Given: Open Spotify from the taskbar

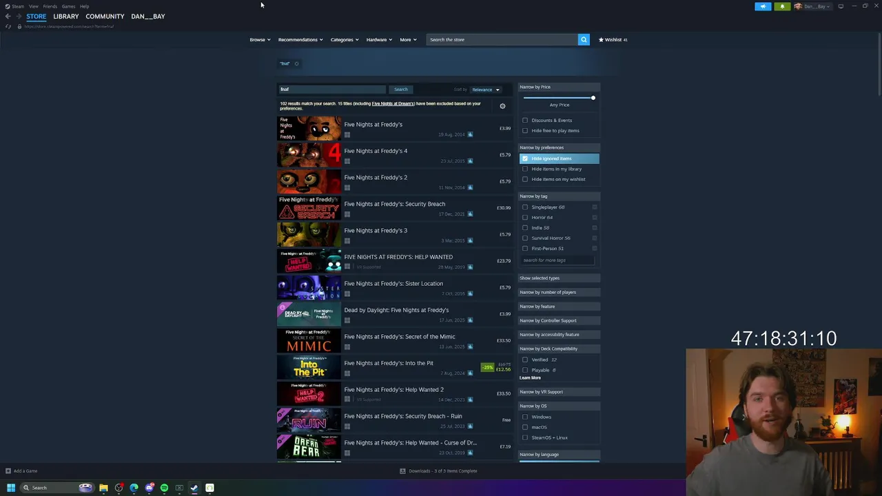Looking at the screenshot, I should 164,488.
